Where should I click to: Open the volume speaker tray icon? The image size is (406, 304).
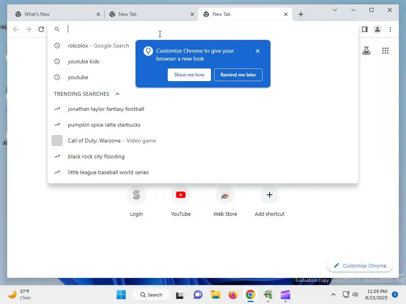point(355,294)
